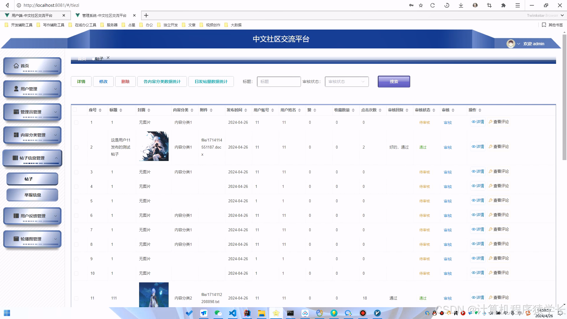
Task: Check the checkbox for row 2
Action: (76, 147)
